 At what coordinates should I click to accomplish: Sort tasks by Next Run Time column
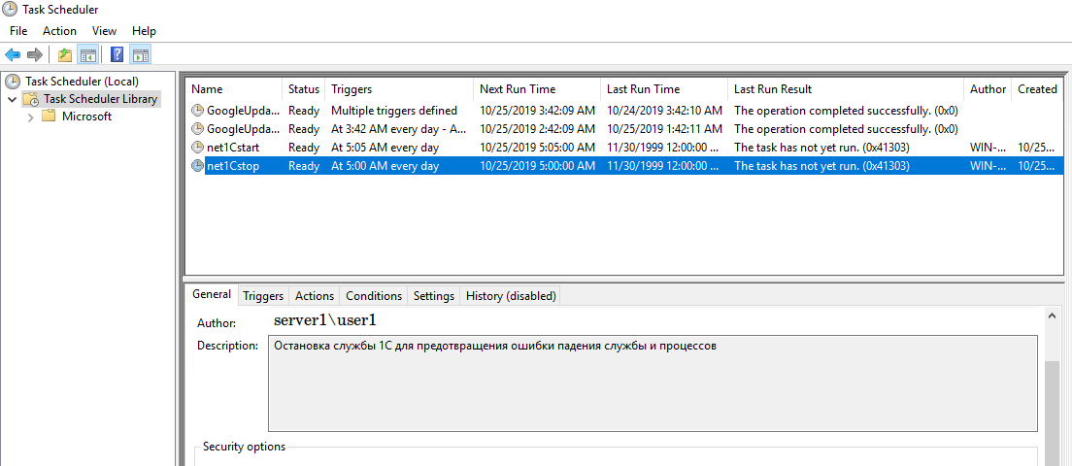(x=518, y=89)
